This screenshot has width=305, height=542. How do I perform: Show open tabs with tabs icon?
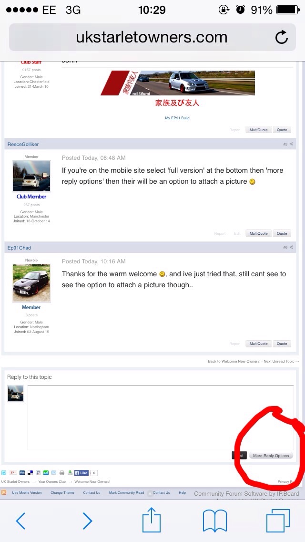(x=278, y=521)
